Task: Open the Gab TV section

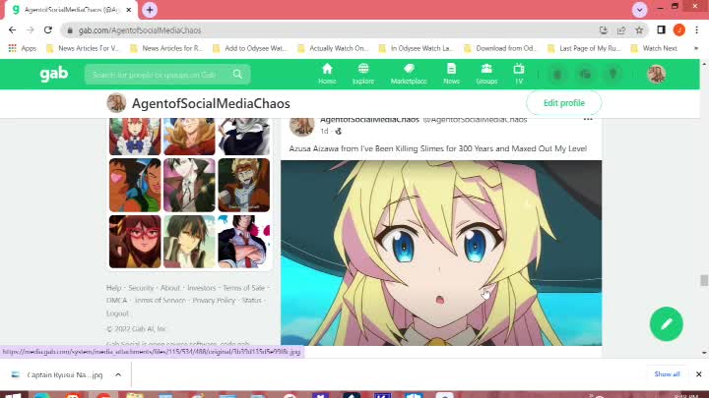Action: pos(519,74)
